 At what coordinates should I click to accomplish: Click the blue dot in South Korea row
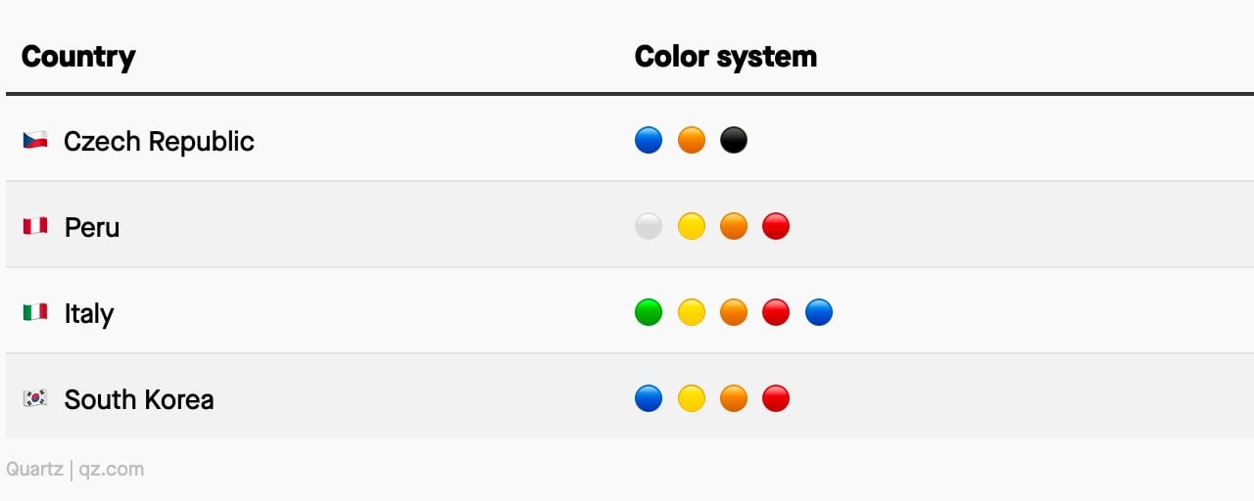pos(649,398)
